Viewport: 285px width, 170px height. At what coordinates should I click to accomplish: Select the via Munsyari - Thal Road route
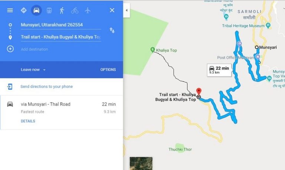(x=62, y=113)
